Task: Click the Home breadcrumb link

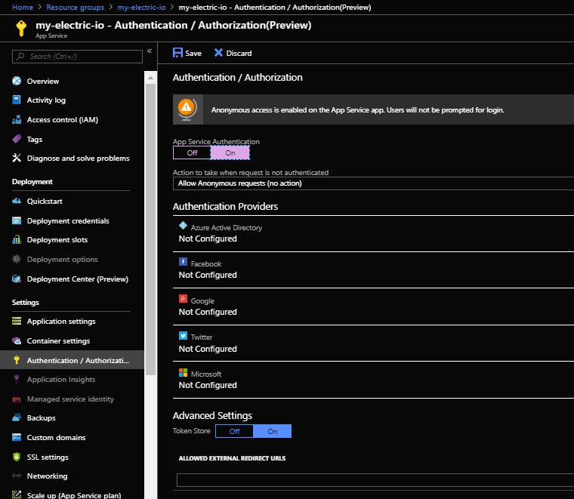Action: click(23, 8)
